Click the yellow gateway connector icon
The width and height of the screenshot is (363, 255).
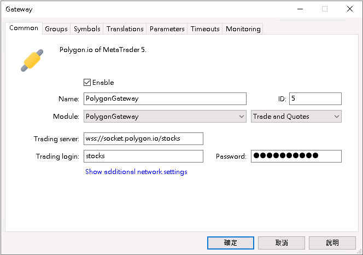[x=32, y=60]
